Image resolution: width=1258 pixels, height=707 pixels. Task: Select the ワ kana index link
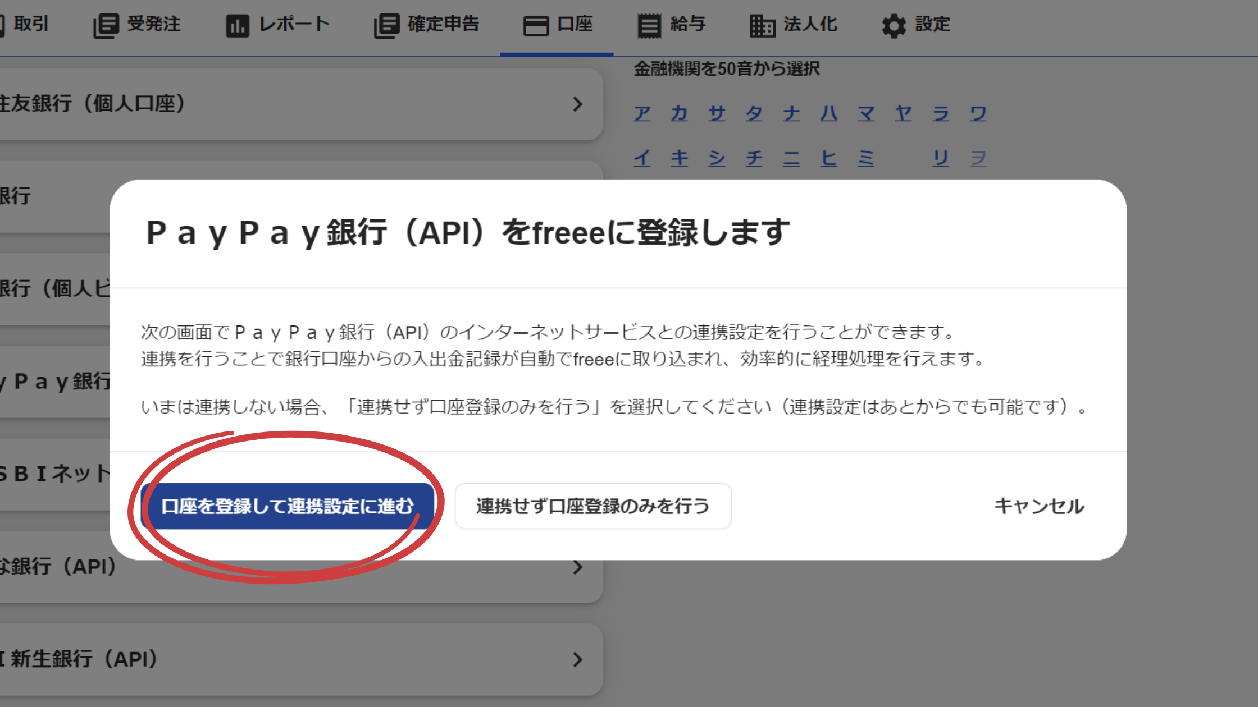pos(978,114)
